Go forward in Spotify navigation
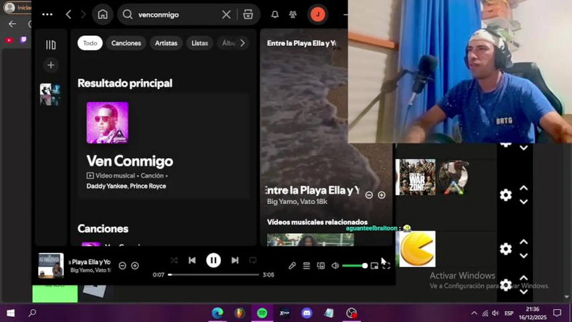 click(83, 14)
